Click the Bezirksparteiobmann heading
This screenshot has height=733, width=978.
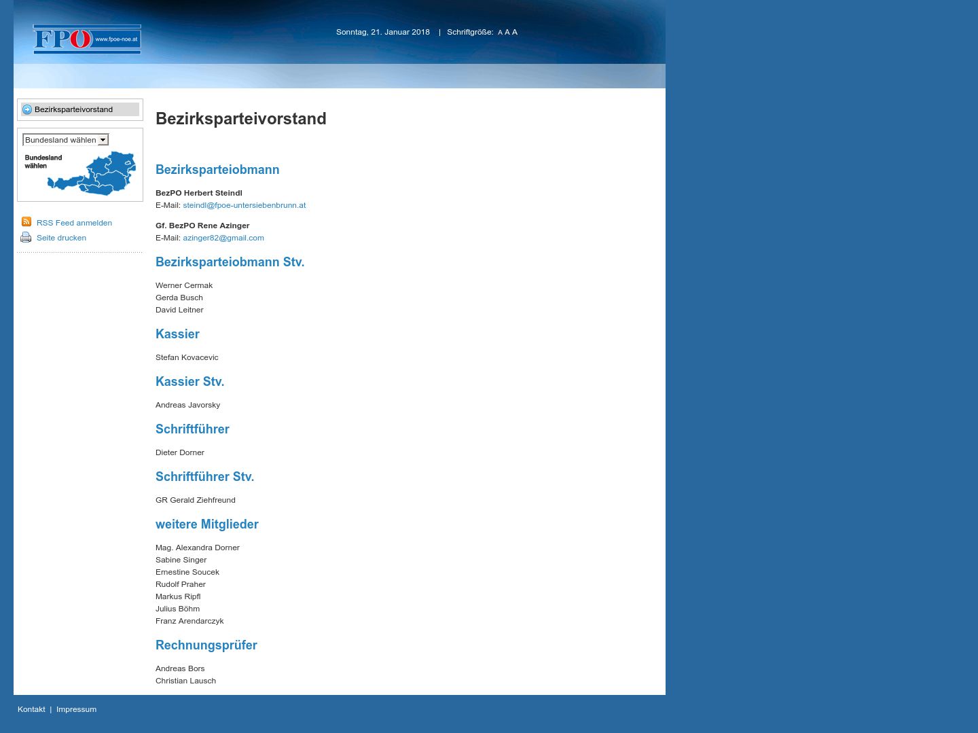[x=217, y=170]
